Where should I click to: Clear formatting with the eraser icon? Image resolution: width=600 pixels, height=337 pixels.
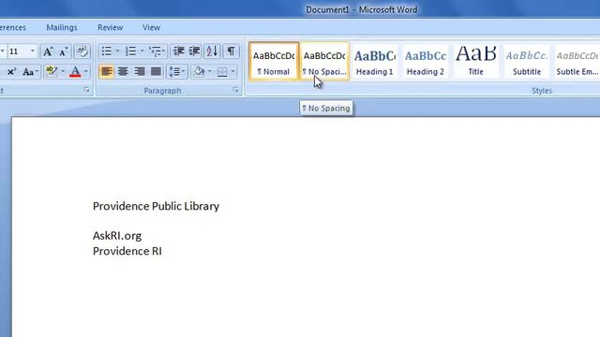pyautogui.click(x=82, y=51)
